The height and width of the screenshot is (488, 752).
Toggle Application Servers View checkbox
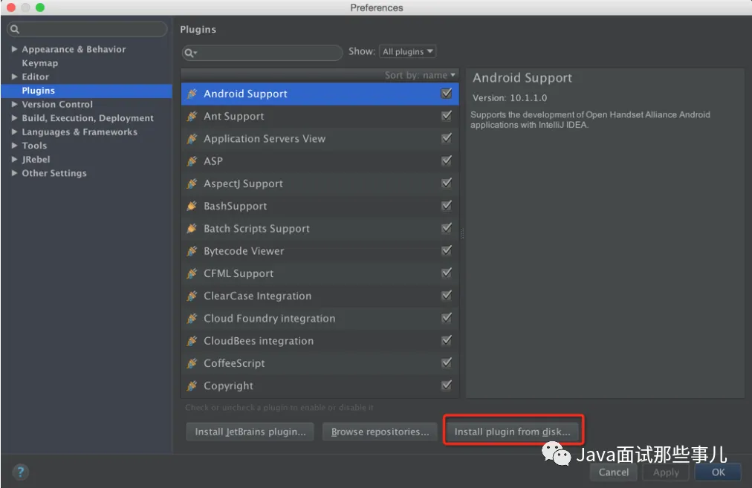pos(447,138)
